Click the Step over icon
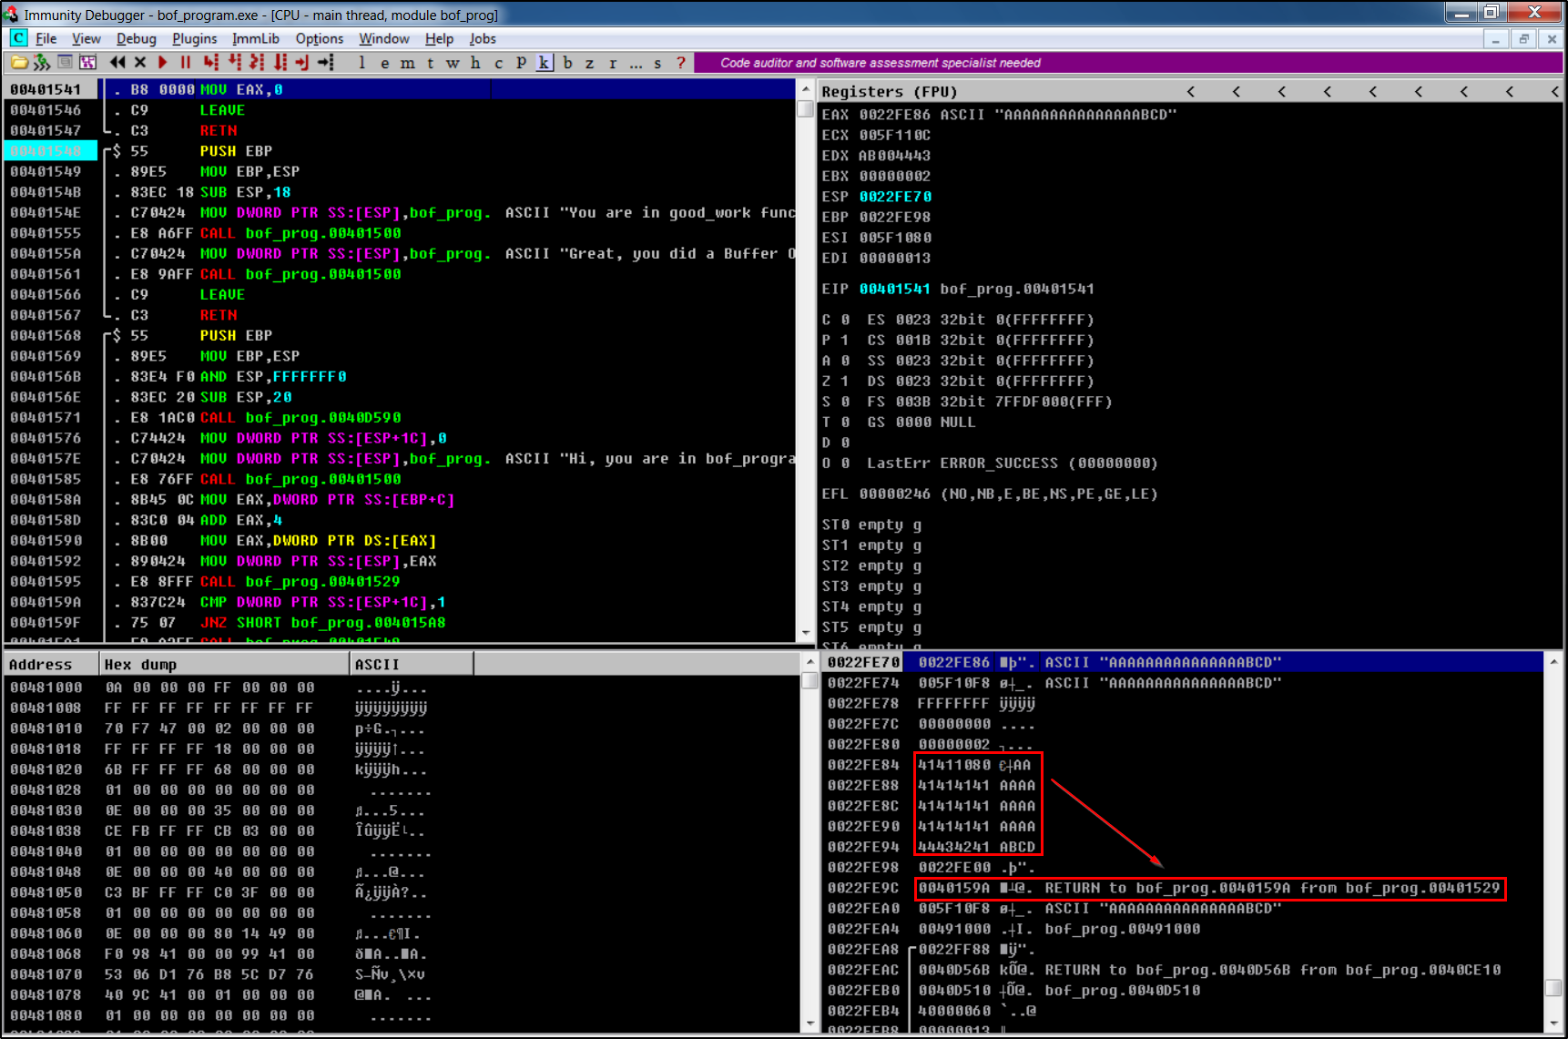Screen dimensions: 1568x1039 click(x=235, y=62)
